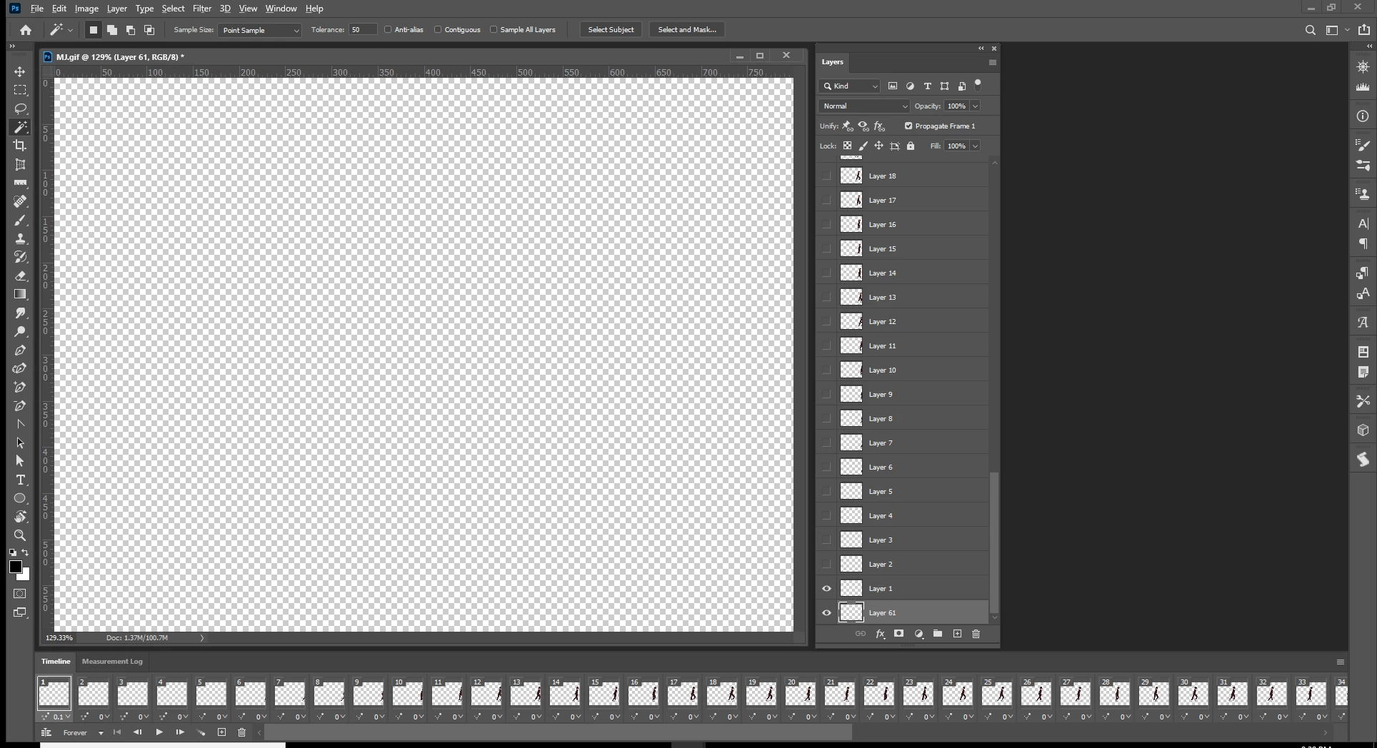Select the Spot Healing Brush tool
1377x748 pixels.
coord(20,201)
